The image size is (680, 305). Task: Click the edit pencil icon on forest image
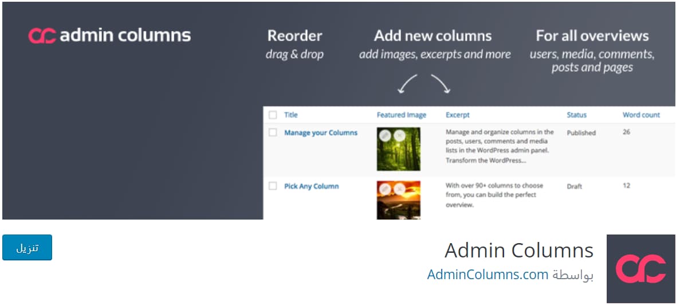pos(385,136)
